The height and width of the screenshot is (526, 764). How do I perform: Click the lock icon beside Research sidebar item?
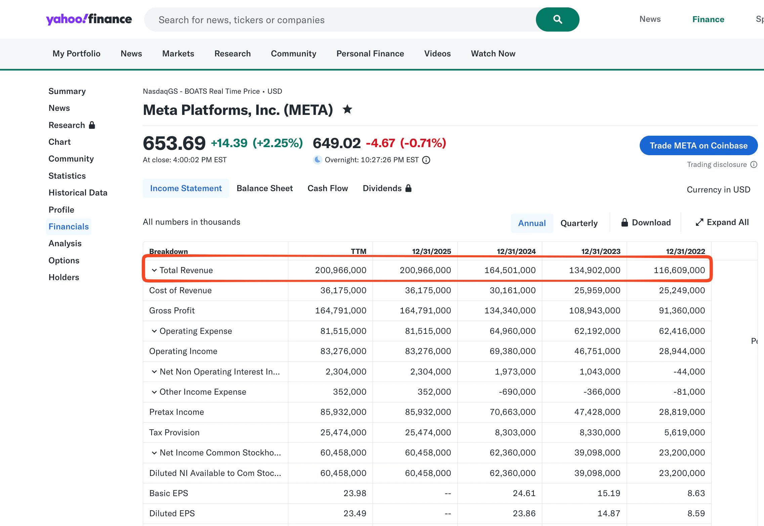tap(91, 125)
